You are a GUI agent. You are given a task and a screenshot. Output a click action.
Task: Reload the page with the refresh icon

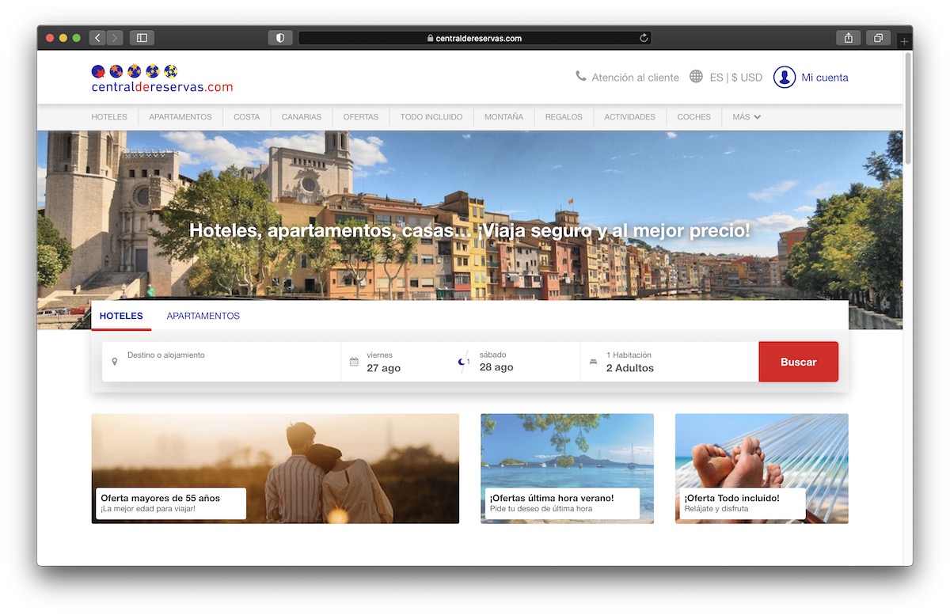(x=644, y=38)
